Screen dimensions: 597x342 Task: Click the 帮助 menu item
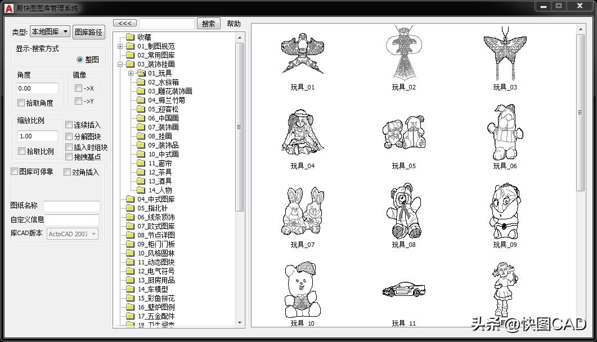tap(234, 24)
